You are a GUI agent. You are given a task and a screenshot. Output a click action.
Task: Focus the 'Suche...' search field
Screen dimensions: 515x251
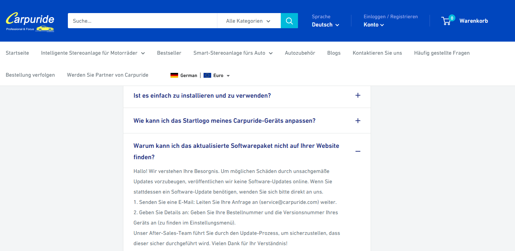point(142,21)
